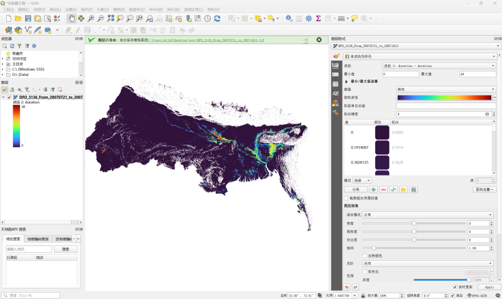Click the undo style arrow icon
The image size is (502, 299).
346,287
